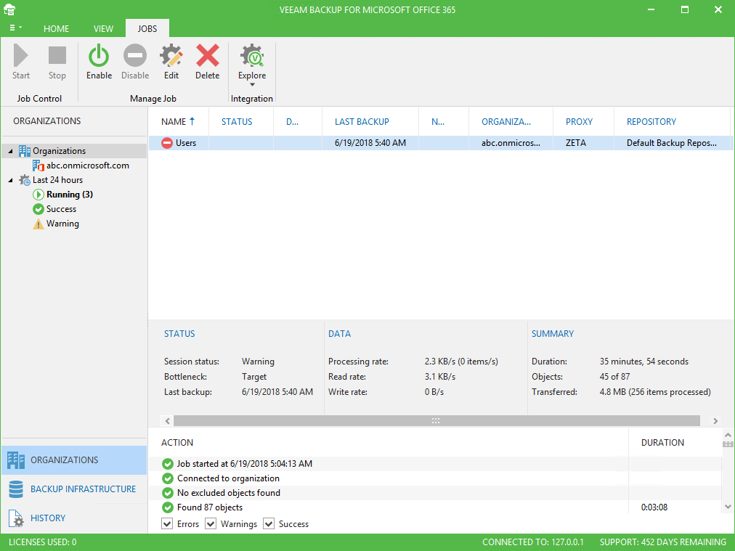This screenshot has height=551, width=735.
Task: Select abc.onmicrosoft.com in the tree
Action: click(x=88, y=166)
